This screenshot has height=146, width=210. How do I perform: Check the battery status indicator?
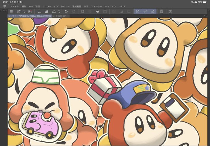[205, 2]
